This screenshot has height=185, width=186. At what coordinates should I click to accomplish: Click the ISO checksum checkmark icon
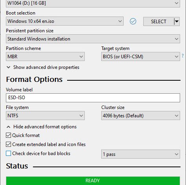tap(133, 21)
